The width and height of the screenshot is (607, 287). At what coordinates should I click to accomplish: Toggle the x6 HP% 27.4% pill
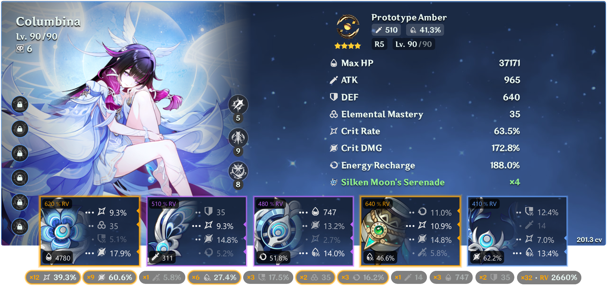(214, 277)
